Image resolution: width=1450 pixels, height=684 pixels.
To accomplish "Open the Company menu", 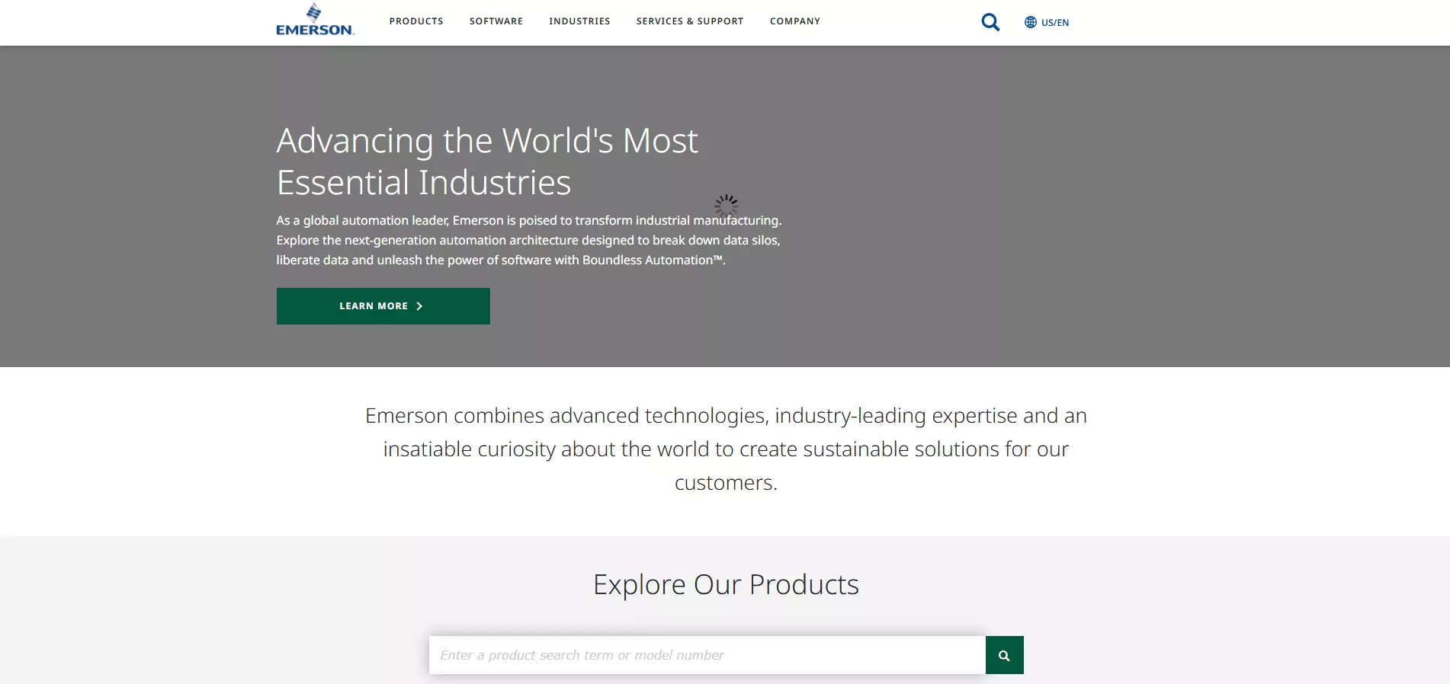I will click(x=795, y=21).
